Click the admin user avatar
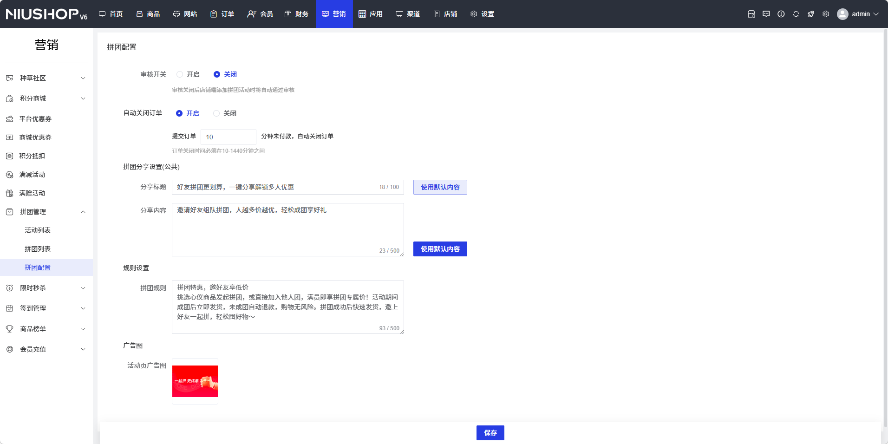The width and height of the screenshot is (888, 444). pos(842,14)
